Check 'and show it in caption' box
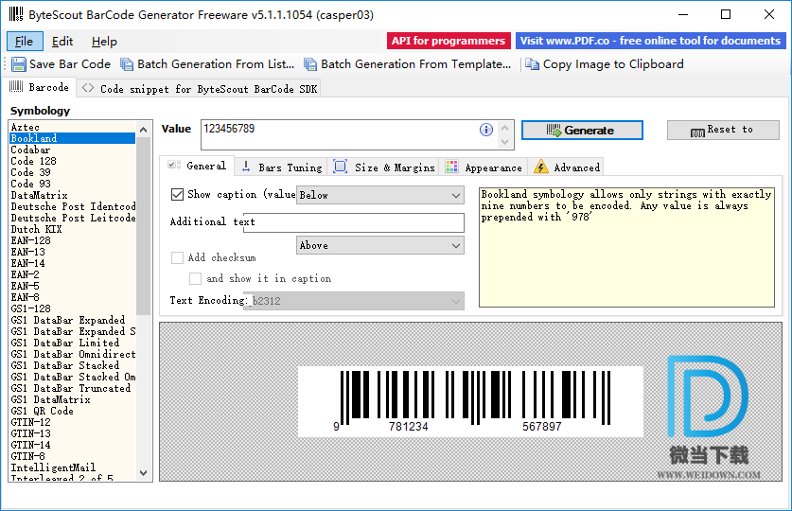This screenshot has width=792, height=511. pos(195,279)
